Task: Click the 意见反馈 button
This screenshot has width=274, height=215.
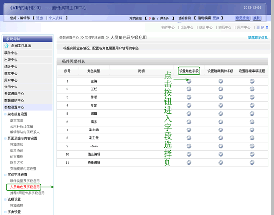Action: click(242, 18)
